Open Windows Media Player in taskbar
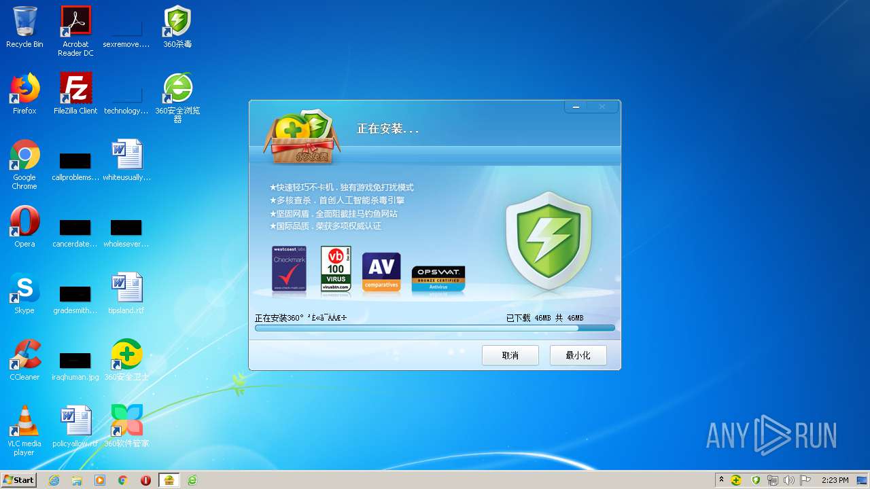The image size is (870, 489). coord(100,480)
